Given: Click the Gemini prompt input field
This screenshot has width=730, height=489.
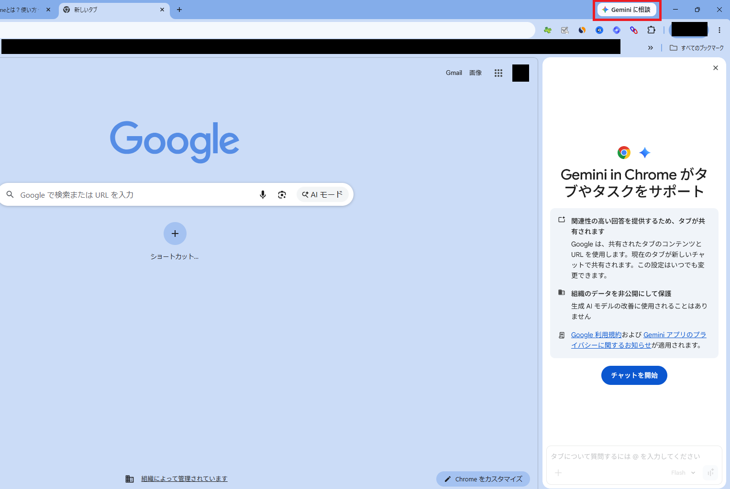Looking at the screenshot, I should 626,457.
